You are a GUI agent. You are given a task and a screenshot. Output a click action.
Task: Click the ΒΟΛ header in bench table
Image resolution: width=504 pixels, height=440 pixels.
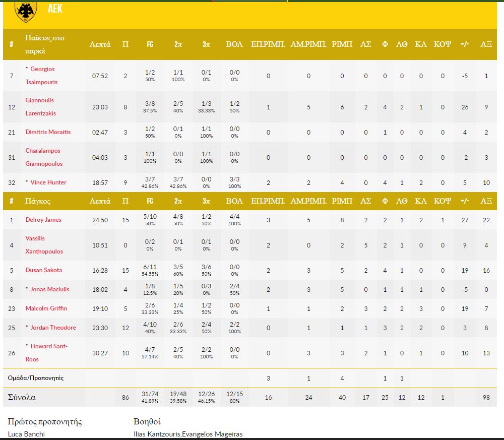coord(234,201)
